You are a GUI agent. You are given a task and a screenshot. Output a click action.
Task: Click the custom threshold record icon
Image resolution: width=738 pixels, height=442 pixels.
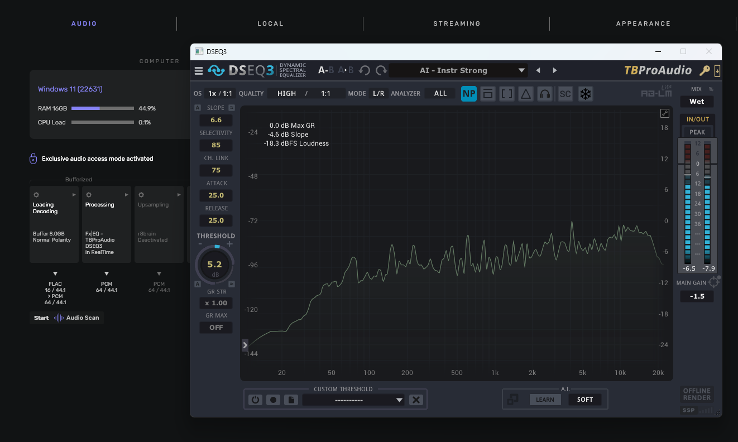tap(273, 400)
